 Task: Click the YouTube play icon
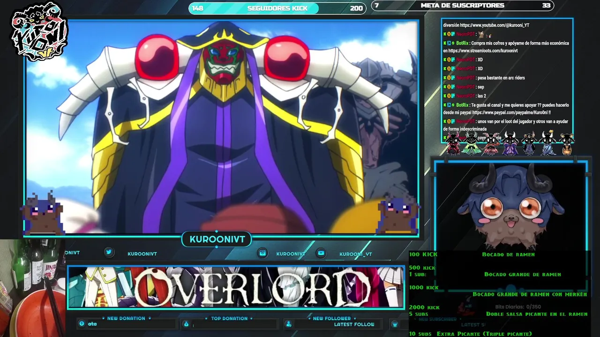point(321,253)
